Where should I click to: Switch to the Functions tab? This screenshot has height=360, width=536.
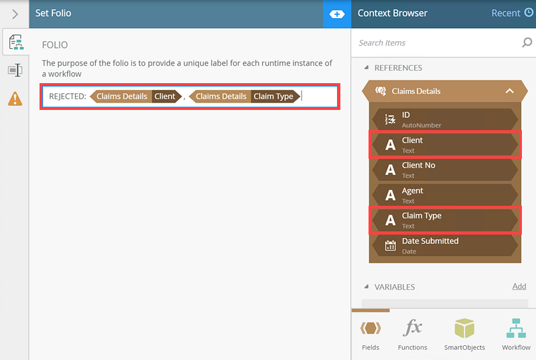pos(412,335)
